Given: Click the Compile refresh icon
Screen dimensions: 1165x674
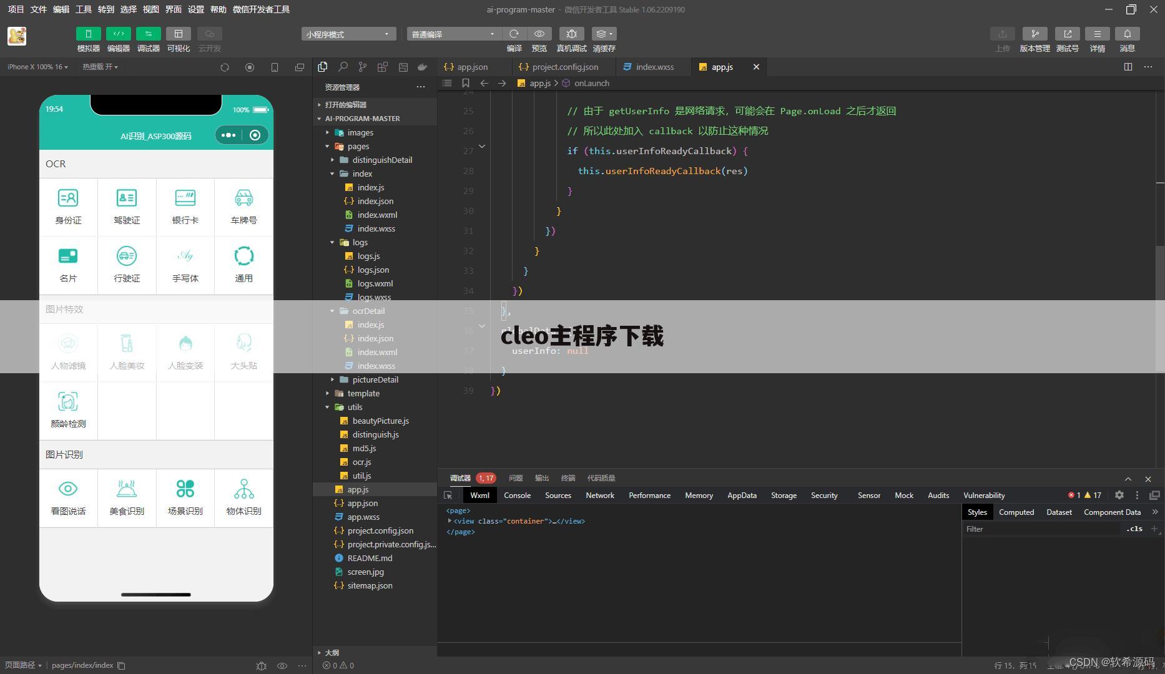Looking at the screenshot, I should click(514, 34).
